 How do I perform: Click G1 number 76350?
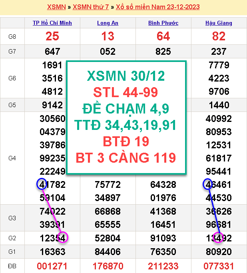[x=163, y=252]
